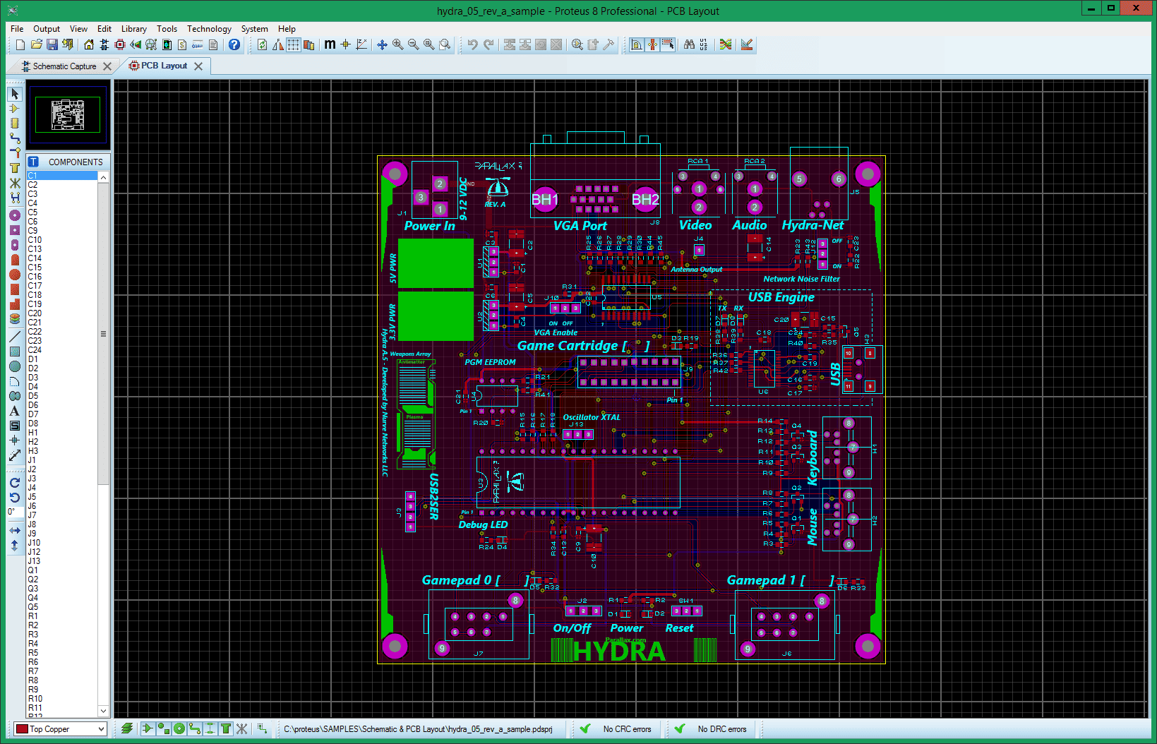Switch to the Schematic Capture tab

click(64, 66)
